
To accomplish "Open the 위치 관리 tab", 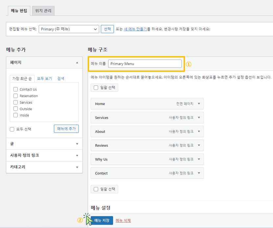I will pyautogui.click(x=43, y=11).
